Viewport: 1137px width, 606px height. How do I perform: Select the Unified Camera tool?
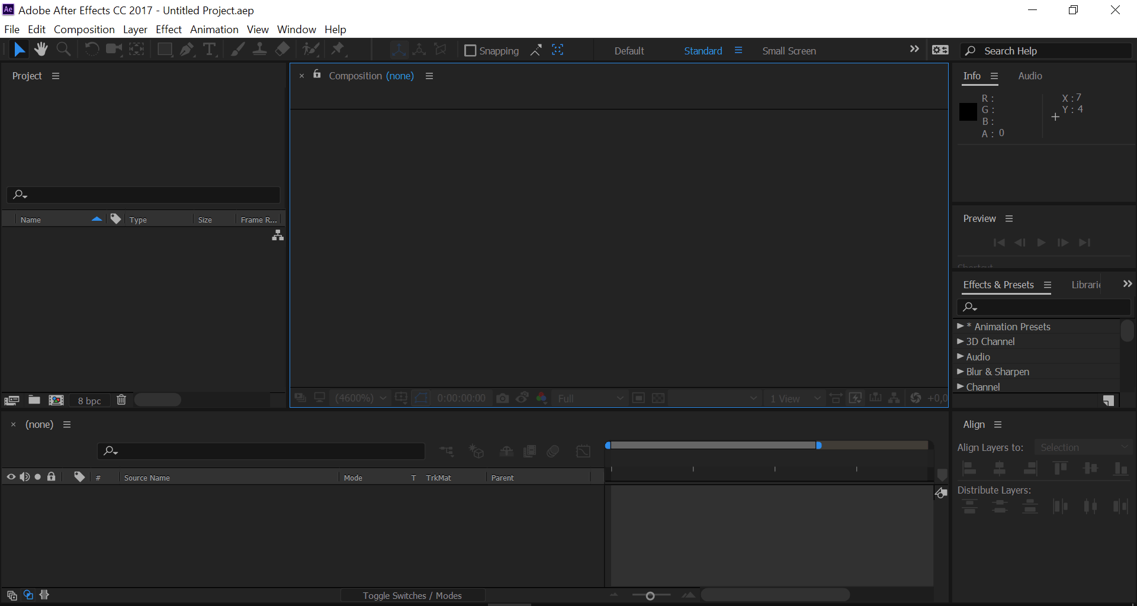click(x=114, y=50)
